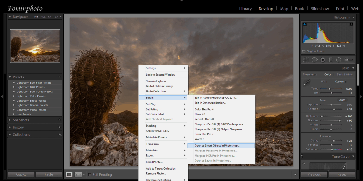Viewport: 363px width, 181px height.
Task: Open toolbar options dropdown arrow
Action: point(295,175)
